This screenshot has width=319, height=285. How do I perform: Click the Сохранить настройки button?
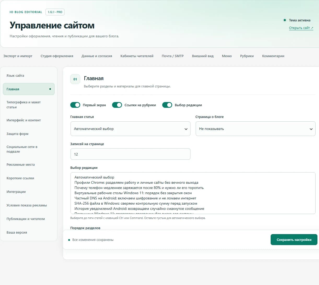click(x=294, y=240)
